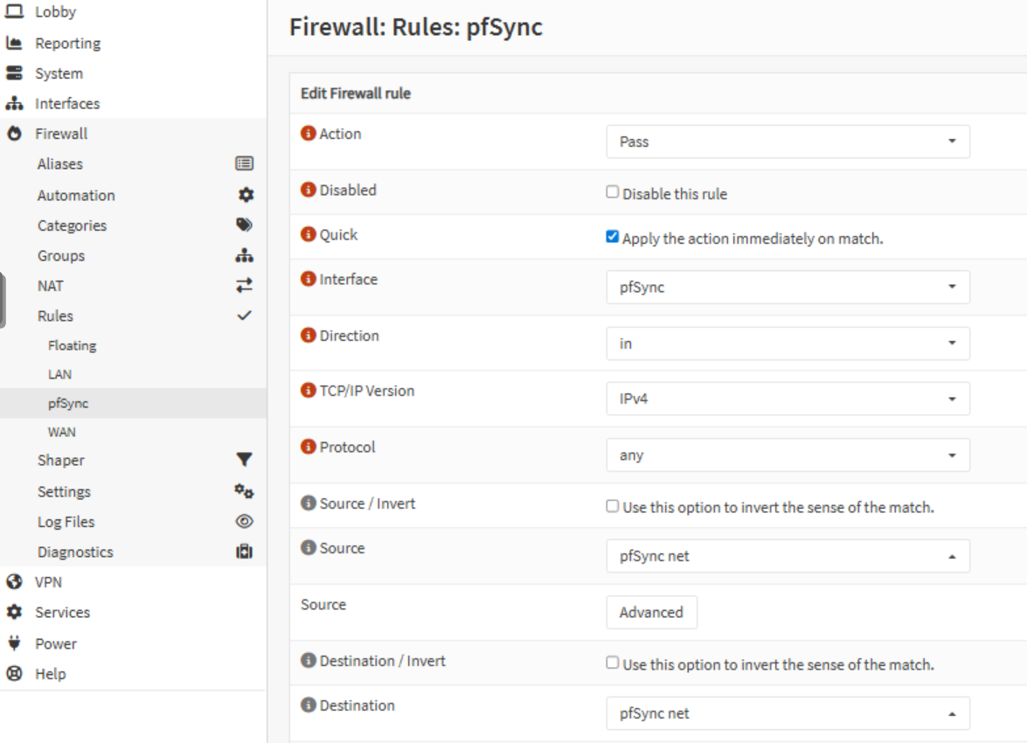
Task: Expand the VPN sidebar section
Action: [48, 582]
